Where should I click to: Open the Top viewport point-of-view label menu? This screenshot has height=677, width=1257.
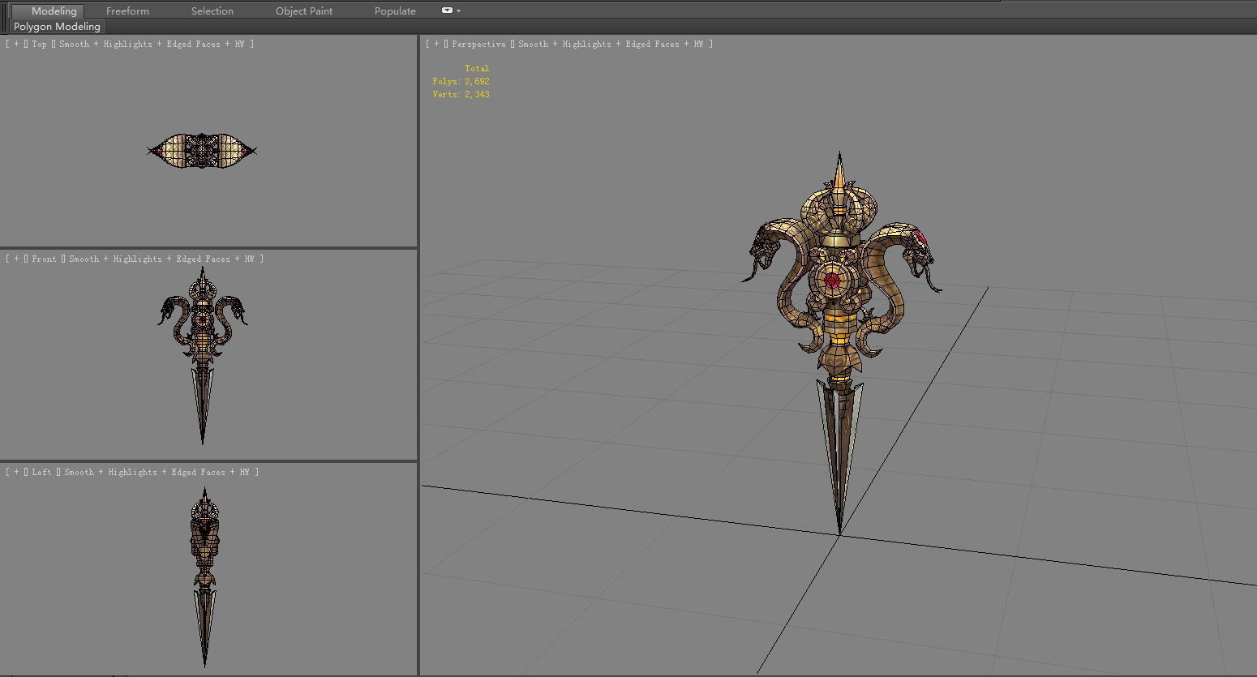39,44
